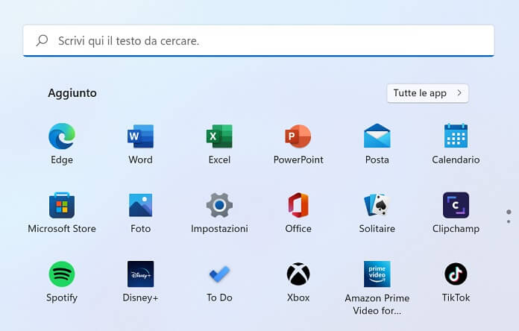Open the Solitaire cards icon

coord(377,205)
